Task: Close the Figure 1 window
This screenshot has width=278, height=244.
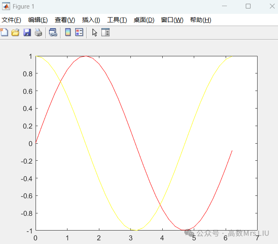Action: coord(272,6)
